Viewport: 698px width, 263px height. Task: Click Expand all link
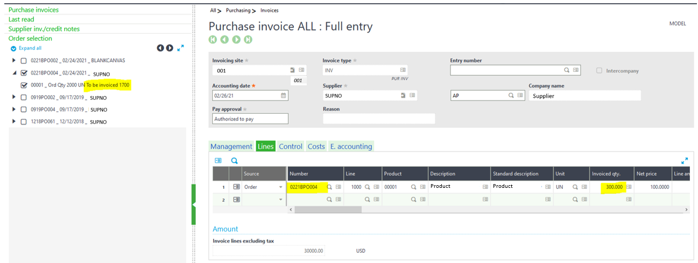coord(30,48)
